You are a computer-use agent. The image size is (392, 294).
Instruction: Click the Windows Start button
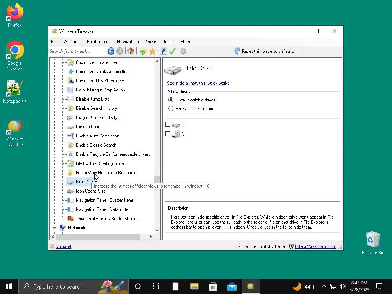pos(9,286)
